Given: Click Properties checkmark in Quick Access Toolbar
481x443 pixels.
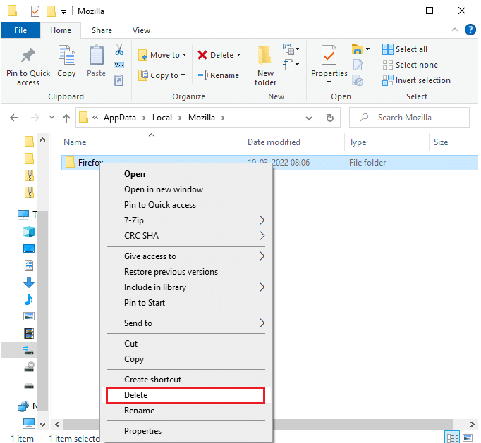Looking at the screenshot, I should pos(35,12).
